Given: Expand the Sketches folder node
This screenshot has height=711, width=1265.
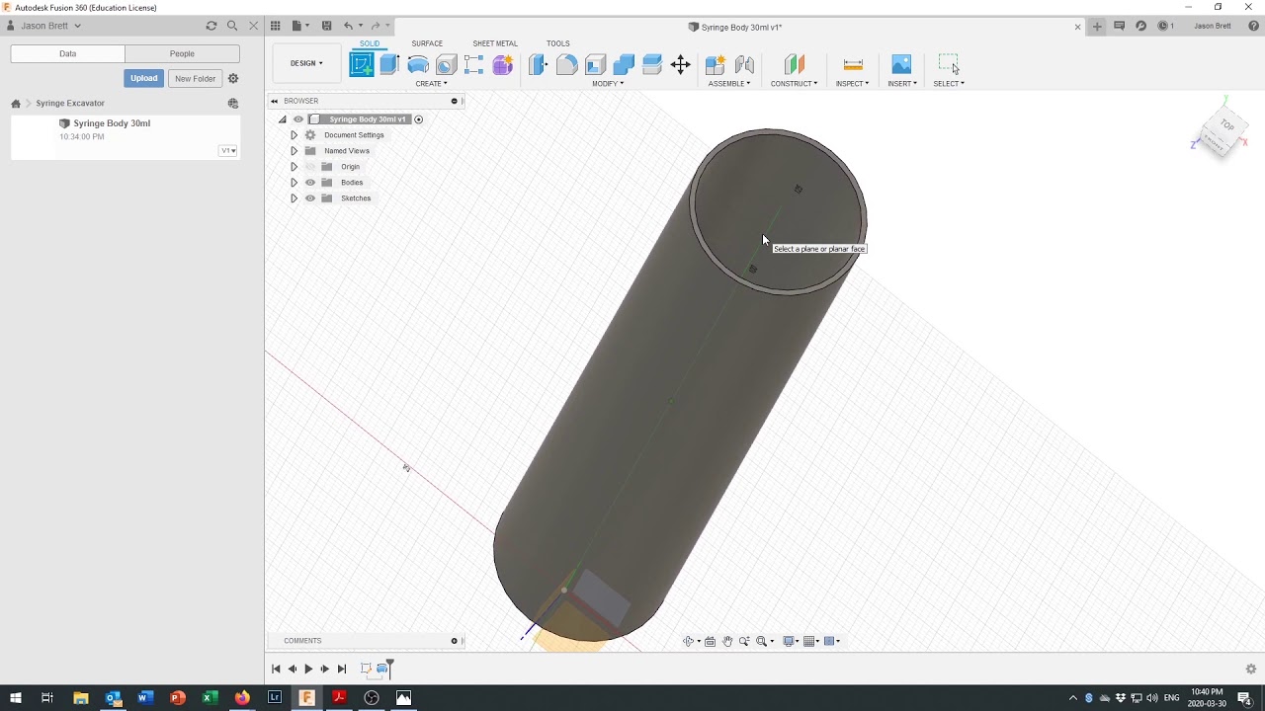Looking at the screenshot, I should pyautogui.click(x=294, y=198).
